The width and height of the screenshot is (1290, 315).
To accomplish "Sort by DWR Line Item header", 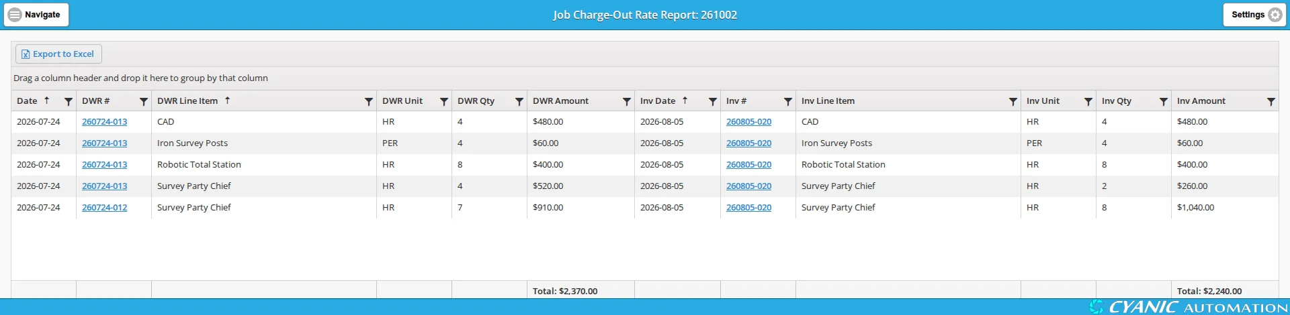I will [187, 101].
